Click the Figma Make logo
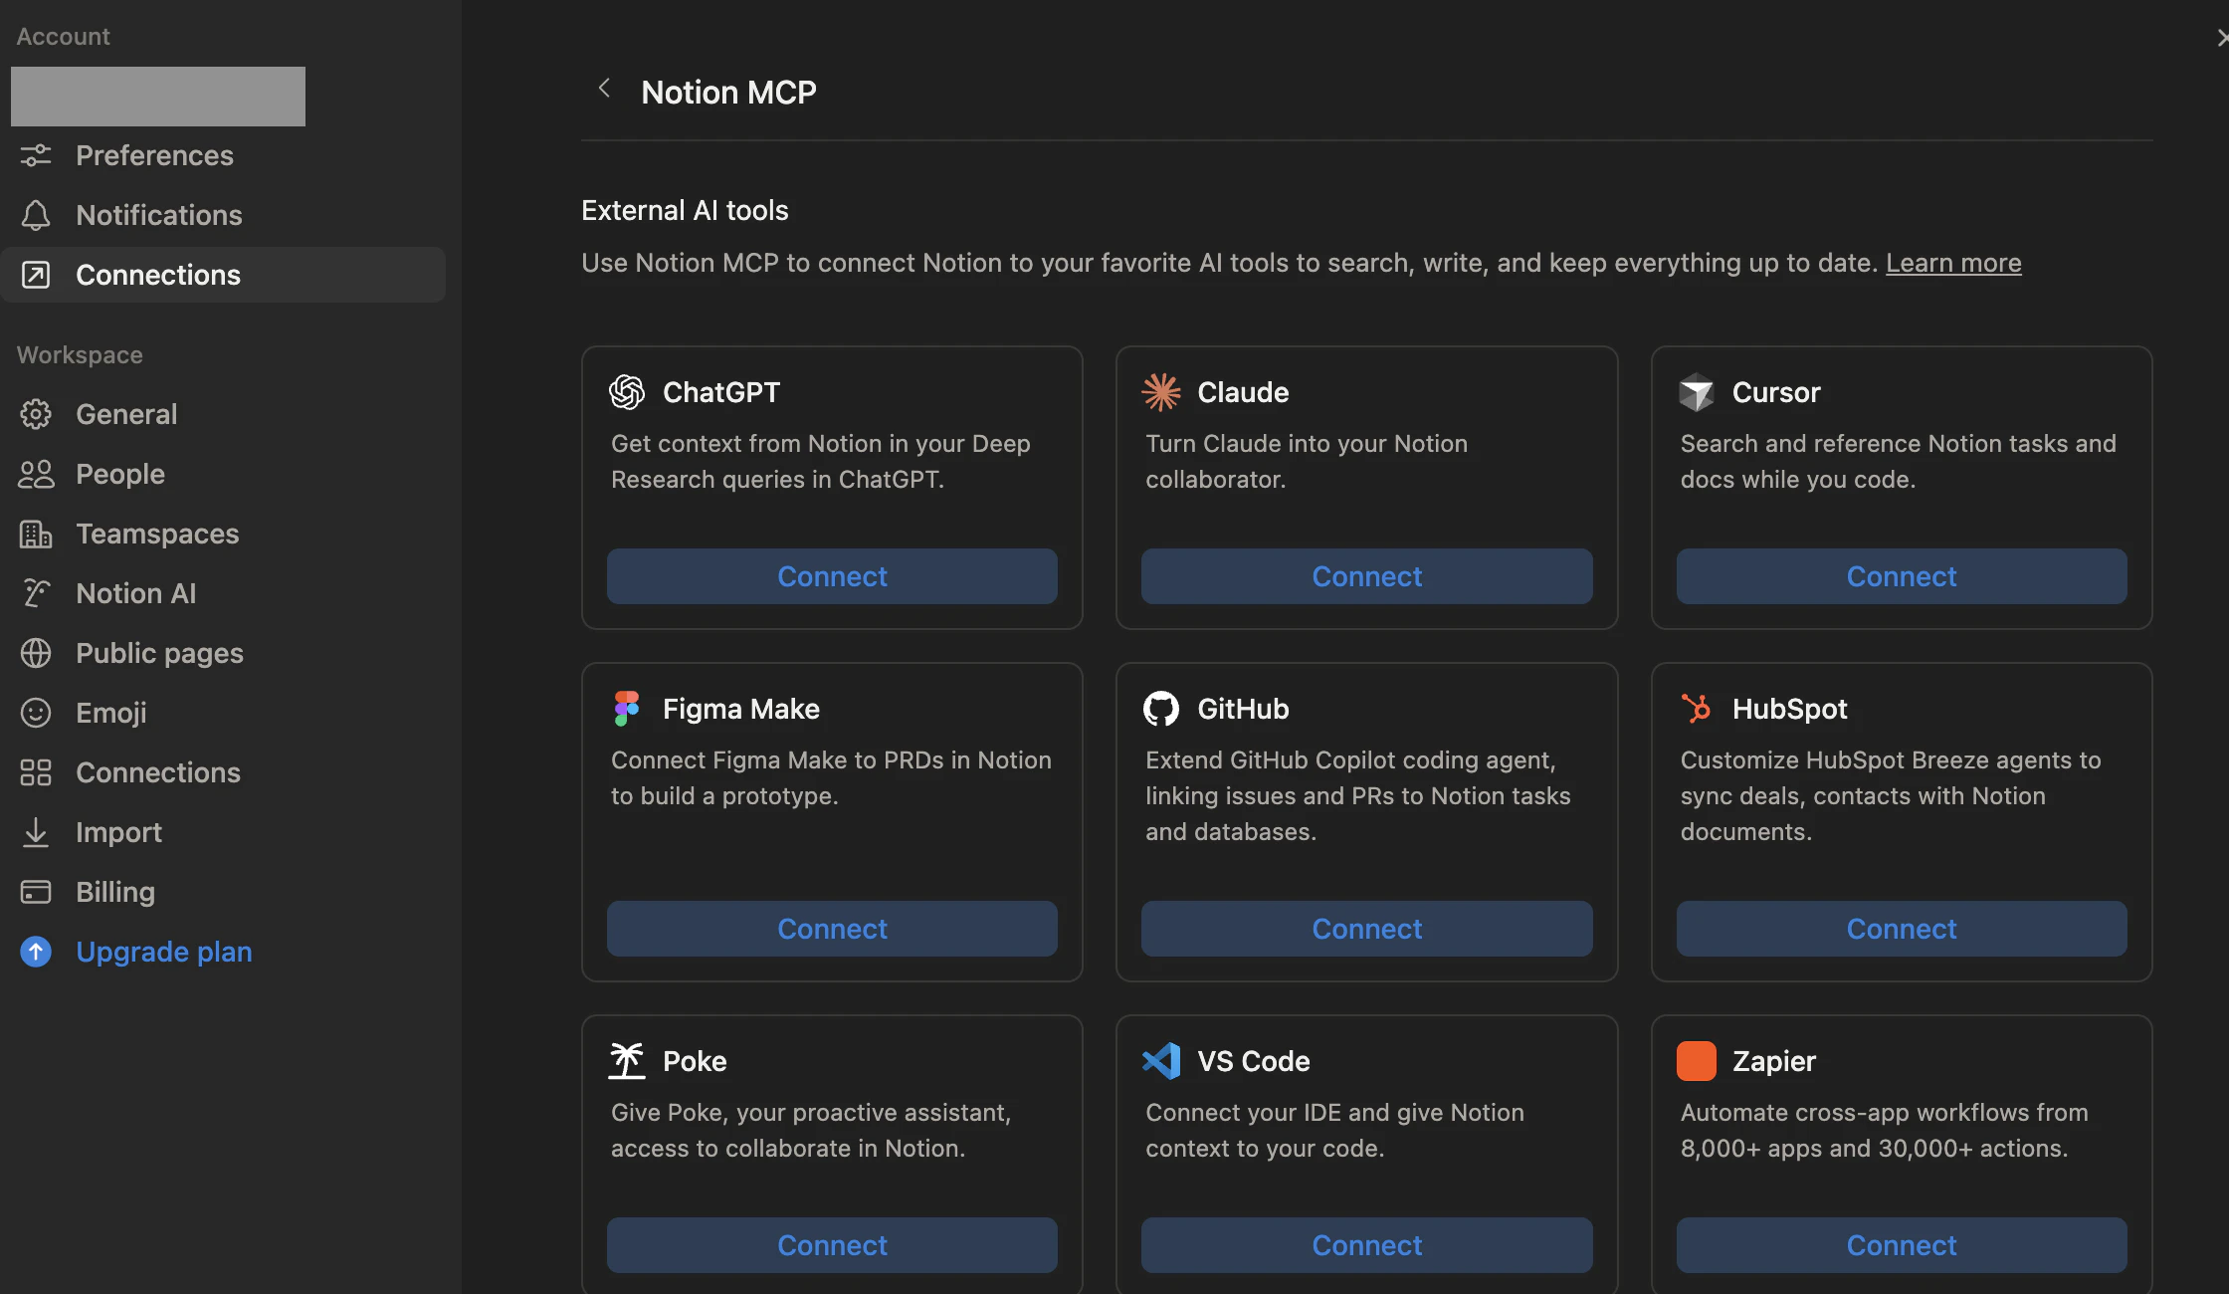The image size is (2229, 1294). tap(627, 709)
